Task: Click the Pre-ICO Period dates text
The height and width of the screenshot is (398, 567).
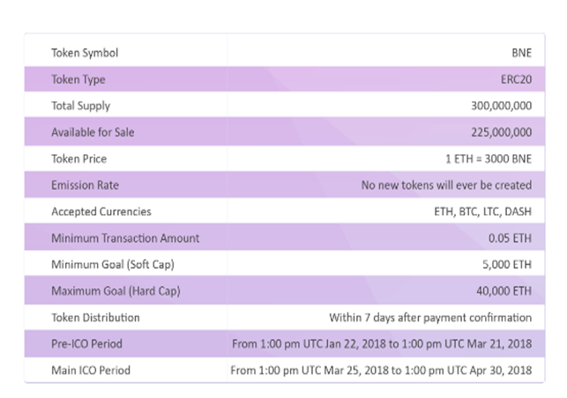Action: pos(382,343)
